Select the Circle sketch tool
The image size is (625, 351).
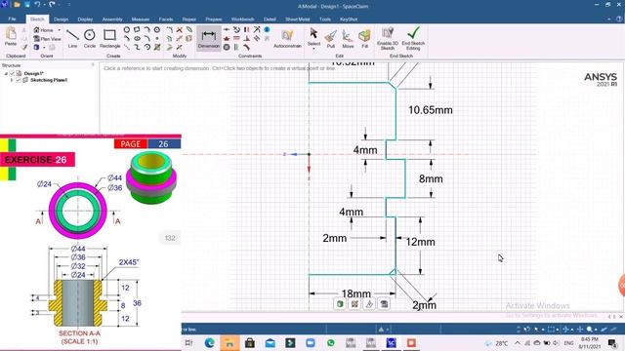(x=89, y=39)
